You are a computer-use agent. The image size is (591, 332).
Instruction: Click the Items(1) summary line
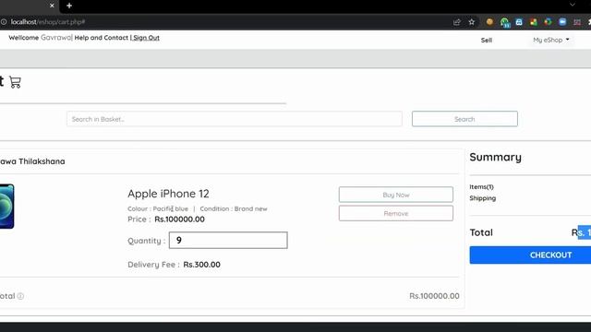point(481,186)
